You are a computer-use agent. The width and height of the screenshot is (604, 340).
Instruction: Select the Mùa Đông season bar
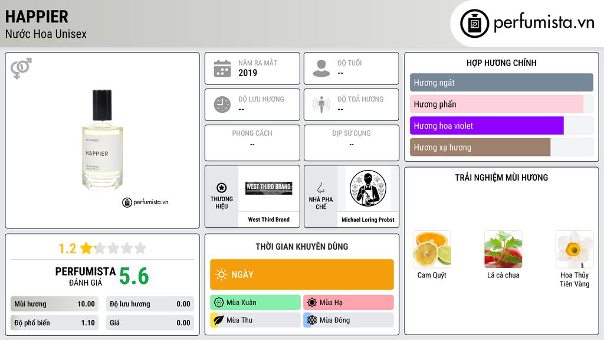click(x=349, y=320)
